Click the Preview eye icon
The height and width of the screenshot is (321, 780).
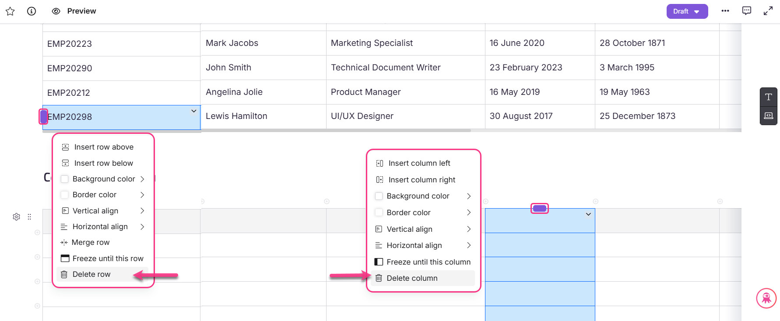(56, 11)
